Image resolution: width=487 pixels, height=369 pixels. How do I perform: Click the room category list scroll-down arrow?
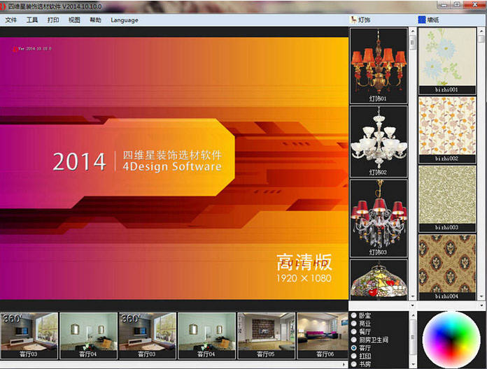click(x=413, y=364)
